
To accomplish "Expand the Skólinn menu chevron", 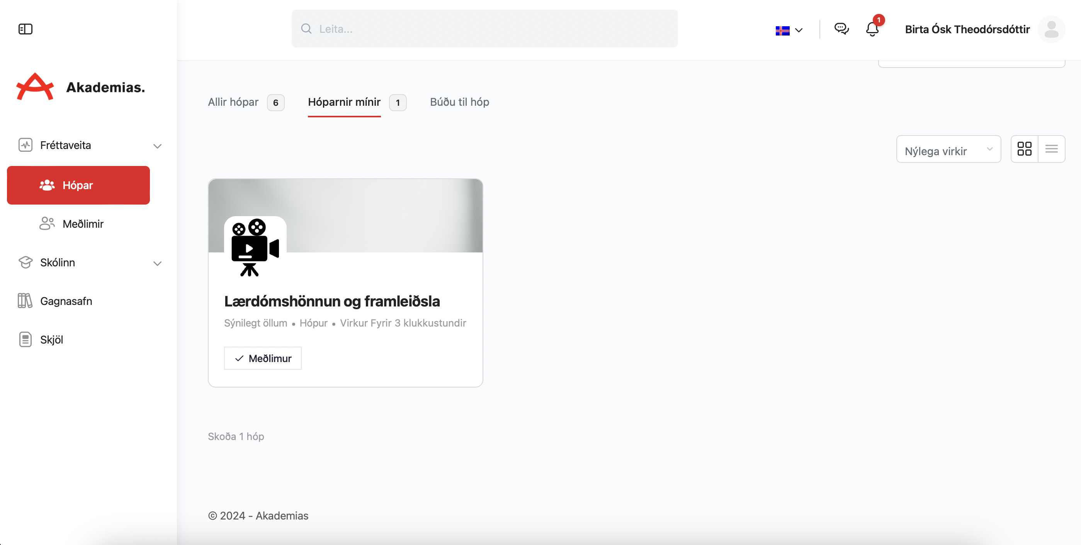I will pos(157,263).
